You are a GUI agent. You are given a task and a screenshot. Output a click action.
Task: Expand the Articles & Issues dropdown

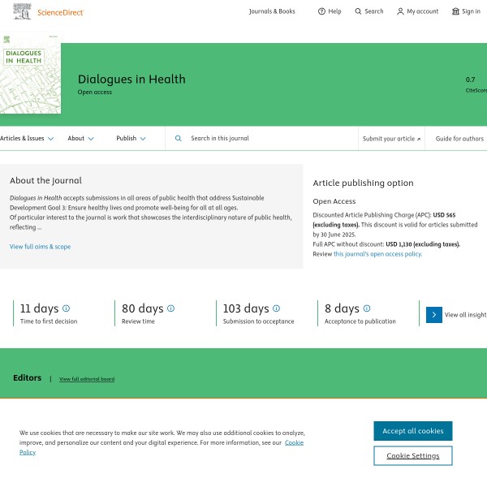click(x=27, y=139)
